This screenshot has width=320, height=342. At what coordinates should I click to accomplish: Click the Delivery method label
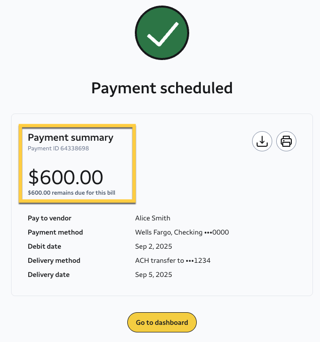(x=54, y=261)
